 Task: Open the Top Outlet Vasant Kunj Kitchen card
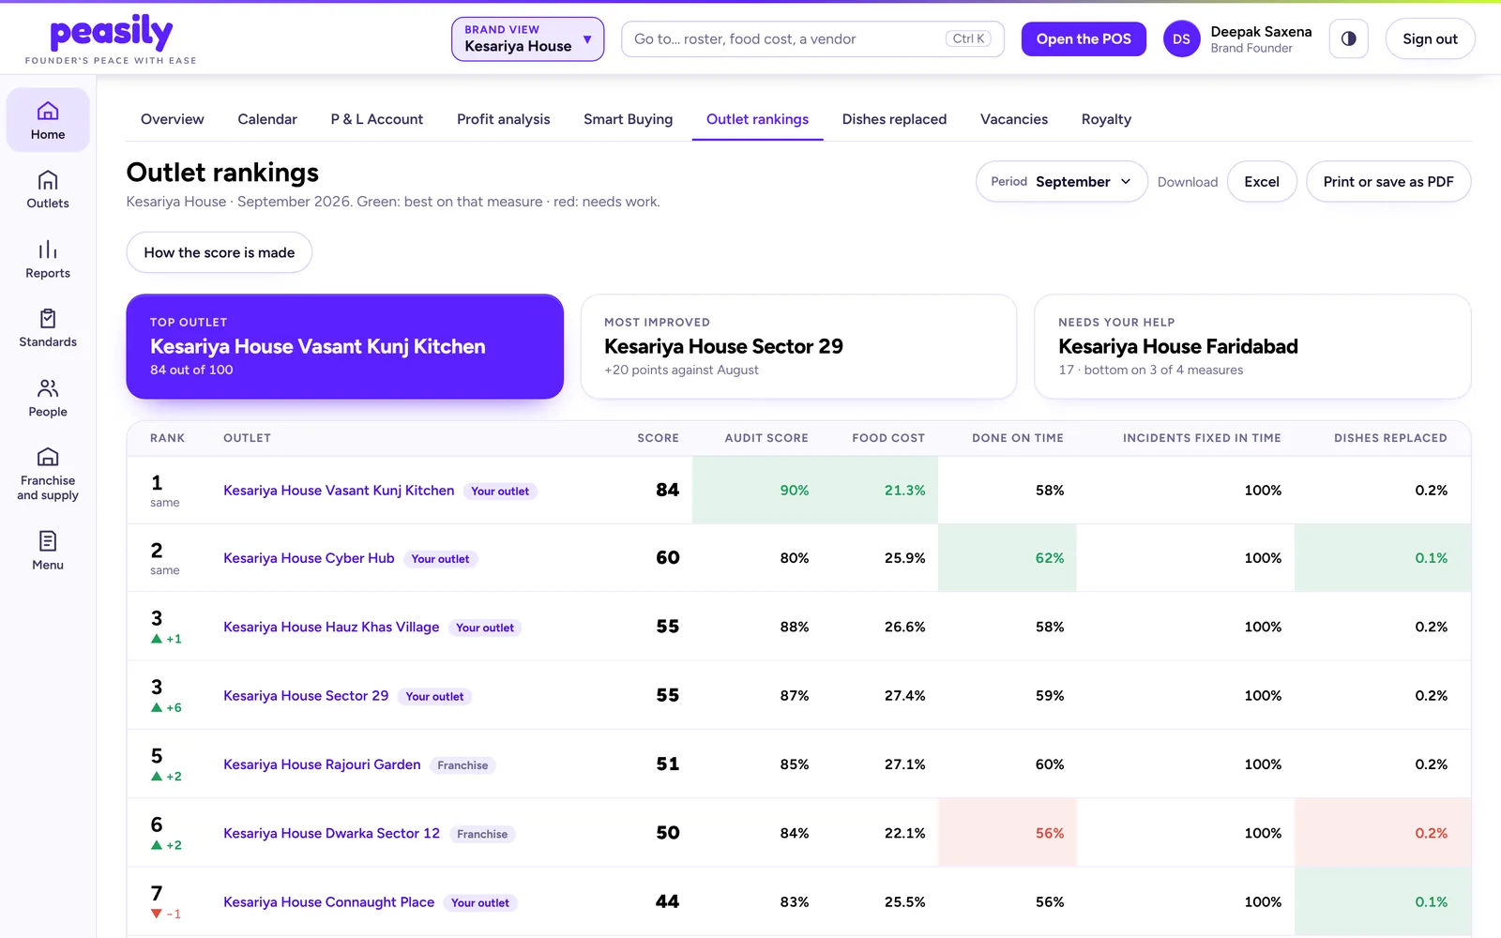tap(345, 346)
